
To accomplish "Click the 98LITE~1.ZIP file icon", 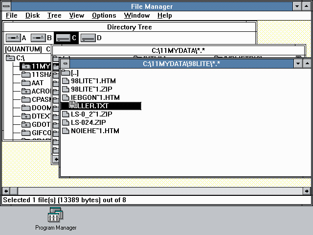I will pos(66,89).
